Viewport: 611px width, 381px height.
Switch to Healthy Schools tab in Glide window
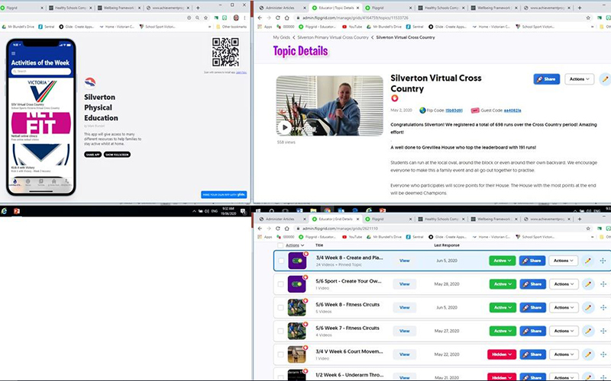point(71,8)
